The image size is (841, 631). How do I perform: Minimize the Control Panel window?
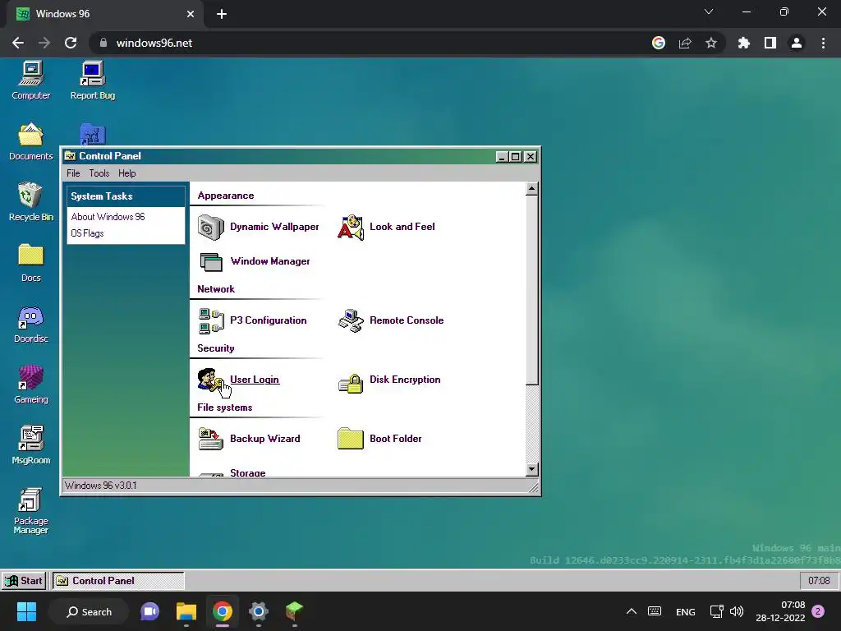[502, 156]
